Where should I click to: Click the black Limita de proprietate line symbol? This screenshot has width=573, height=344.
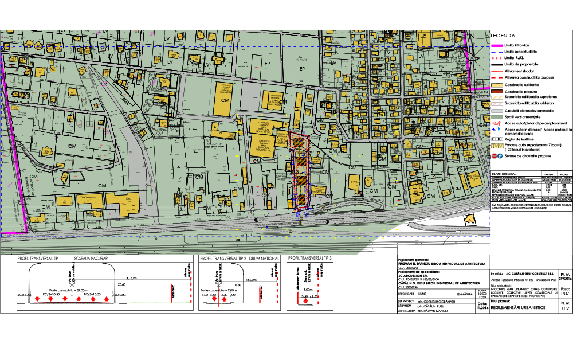[496, 64]
